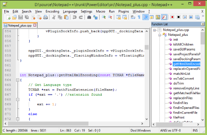Open the Settings menu
The image size is (207, 135).
[x=86, y=11]
